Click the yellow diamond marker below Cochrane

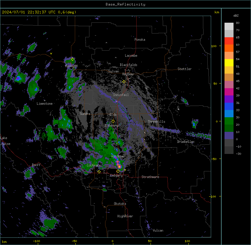[x=99, y=172]
